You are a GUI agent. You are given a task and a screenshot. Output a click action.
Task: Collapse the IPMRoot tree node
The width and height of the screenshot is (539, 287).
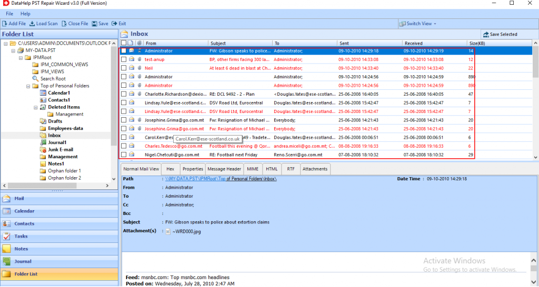[21, 57]
